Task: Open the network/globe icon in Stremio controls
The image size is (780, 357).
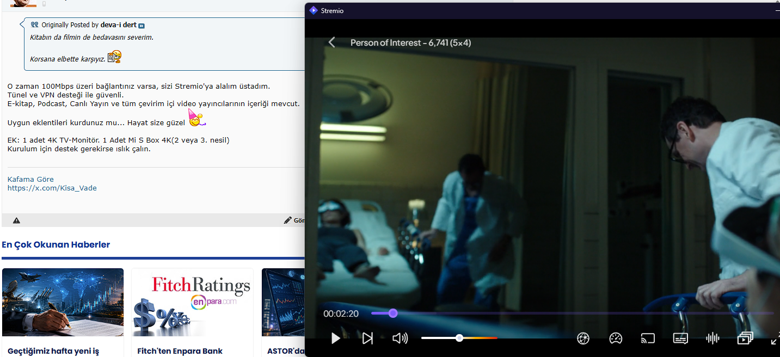Action: point(583,338)
